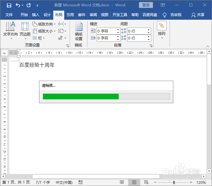The width and height of the screenshot is (212, 186).
Task: Open the Breaks (分隔符) dropdown icon
Action: click(x=62, y=24)
